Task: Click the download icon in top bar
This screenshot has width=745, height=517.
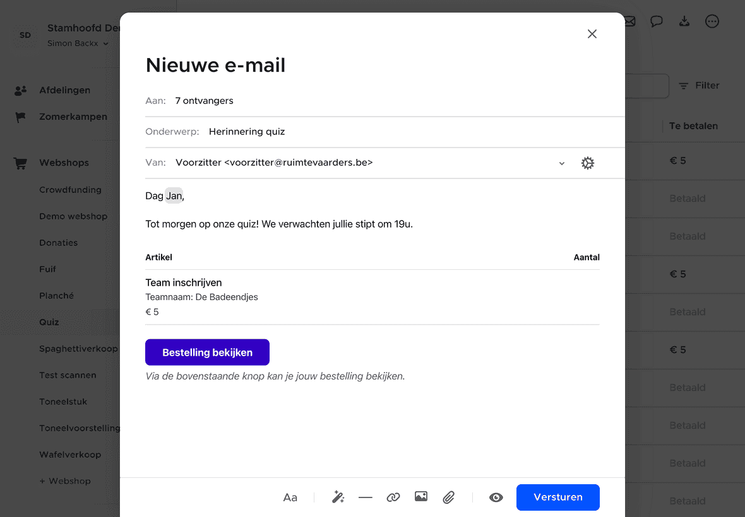Action: [x=684, y=21]
